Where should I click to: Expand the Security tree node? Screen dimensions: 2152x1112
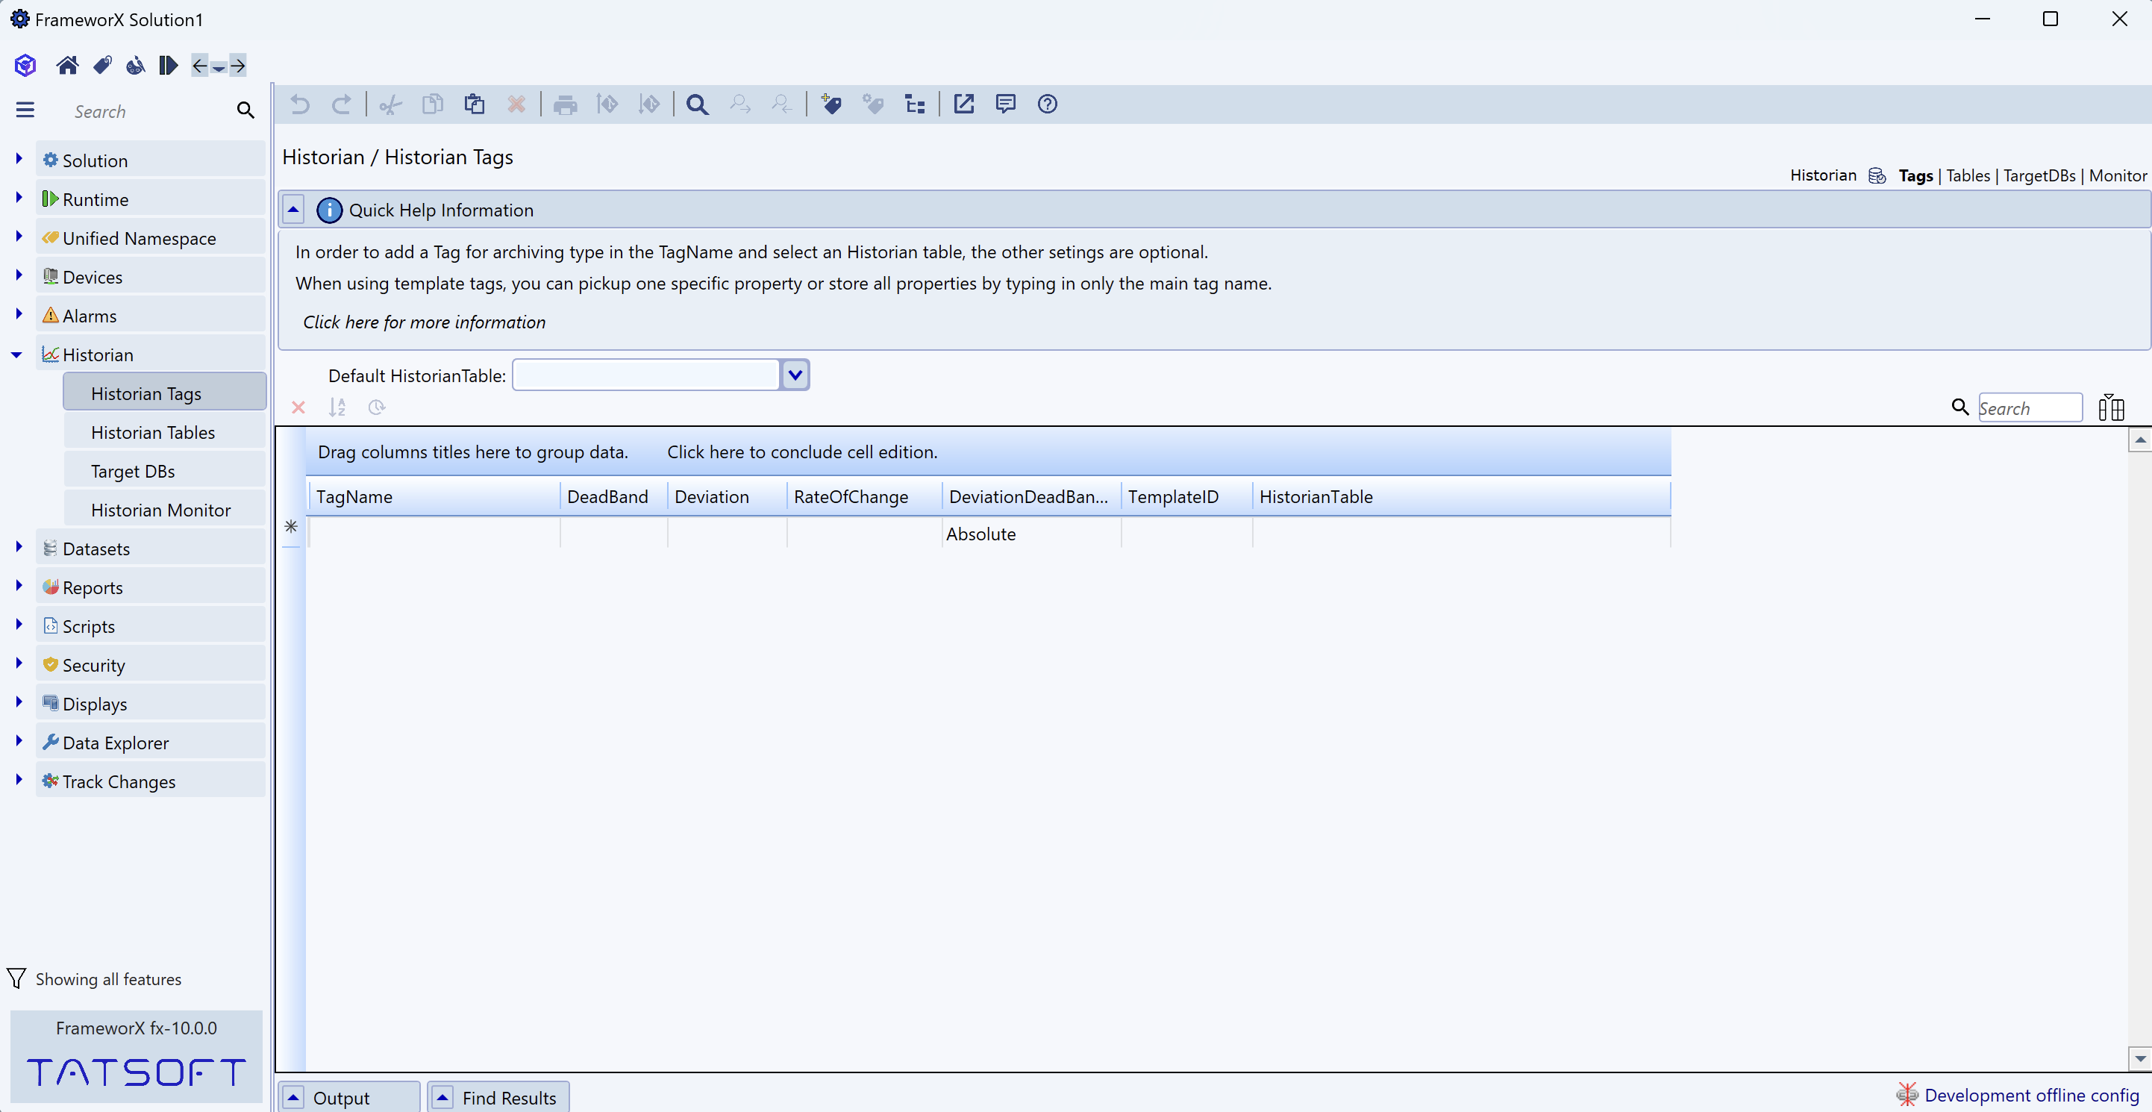19,663
